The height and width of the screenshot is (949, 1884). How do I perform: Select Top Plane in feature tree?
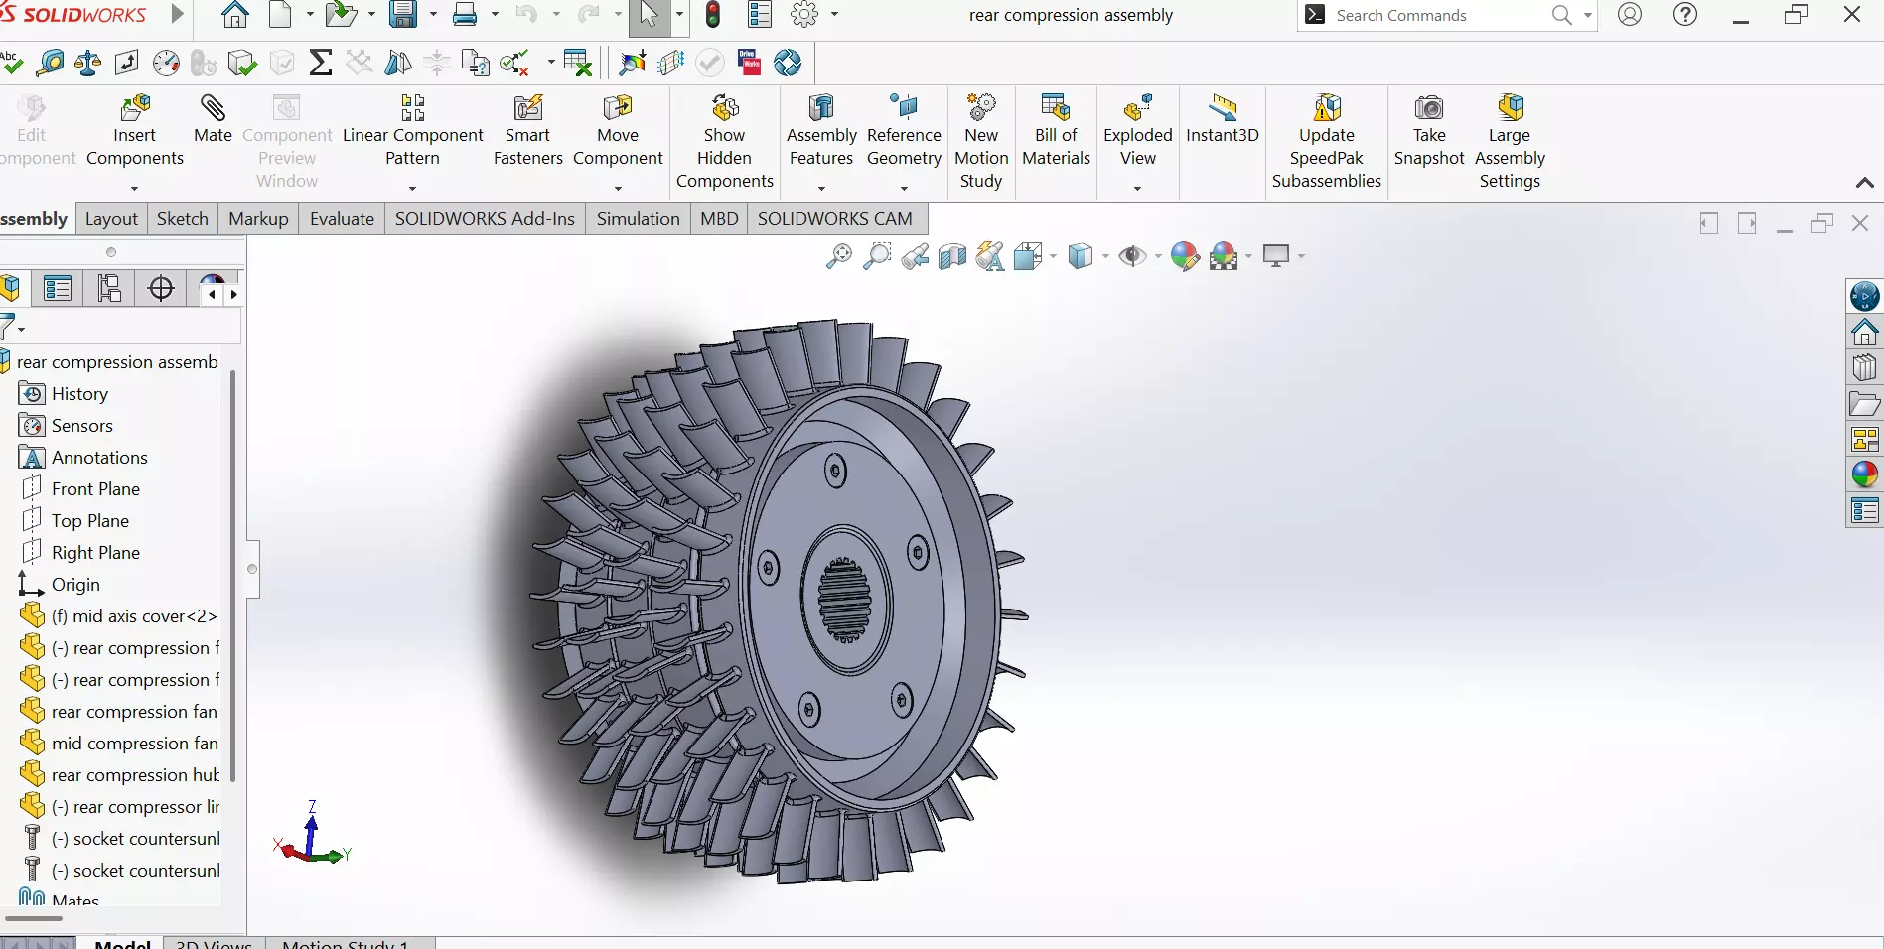pos(90,521)
